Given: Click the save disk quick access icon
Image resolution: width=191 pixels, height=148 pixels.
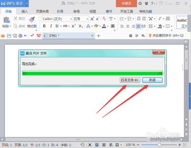Looking at the screenshot, I should tap(9, 36).
